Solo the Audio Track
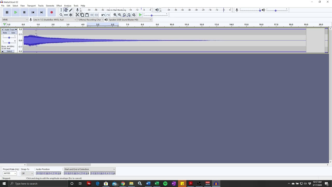The height and width of the screenshot is (187, 332). (x=13, y=33)
